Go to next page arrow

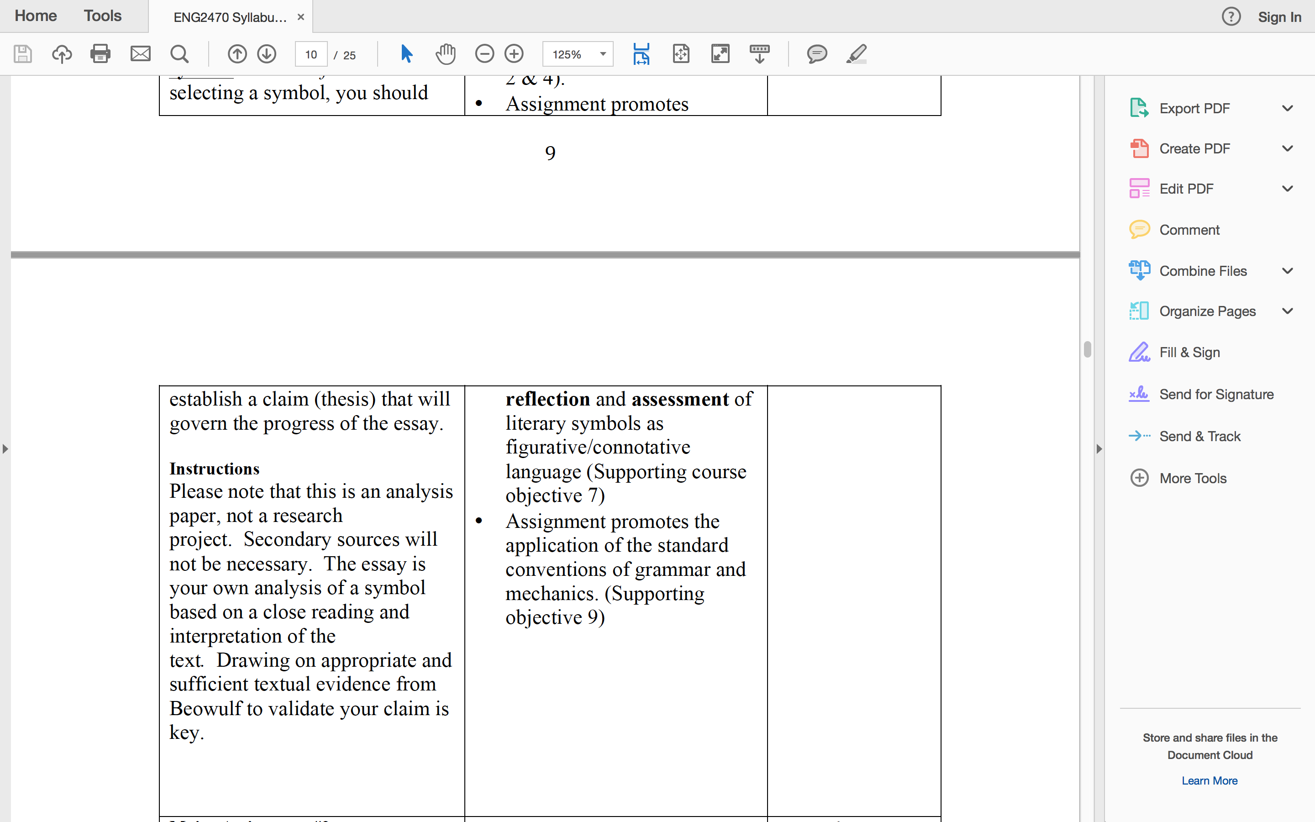click(x=267, y=54)
